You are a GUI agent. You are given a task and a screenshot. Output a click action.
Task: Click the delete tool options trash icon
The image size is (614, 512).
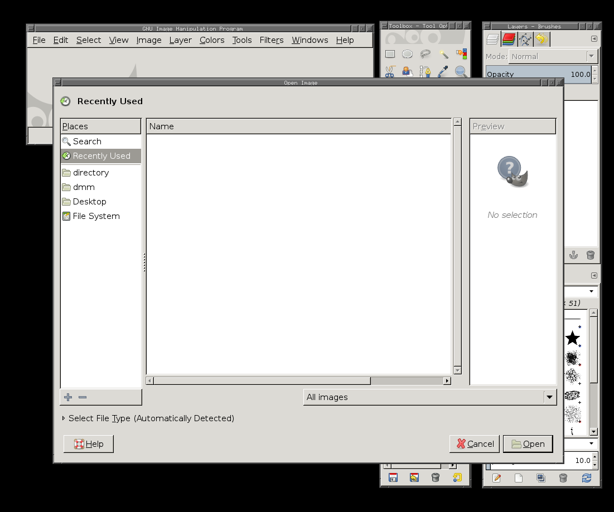pos(436,477)
